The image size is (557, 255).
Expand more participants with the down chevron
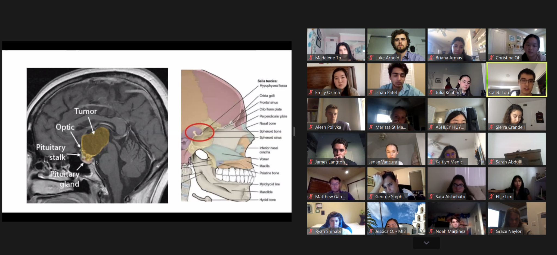coord(426,243)
